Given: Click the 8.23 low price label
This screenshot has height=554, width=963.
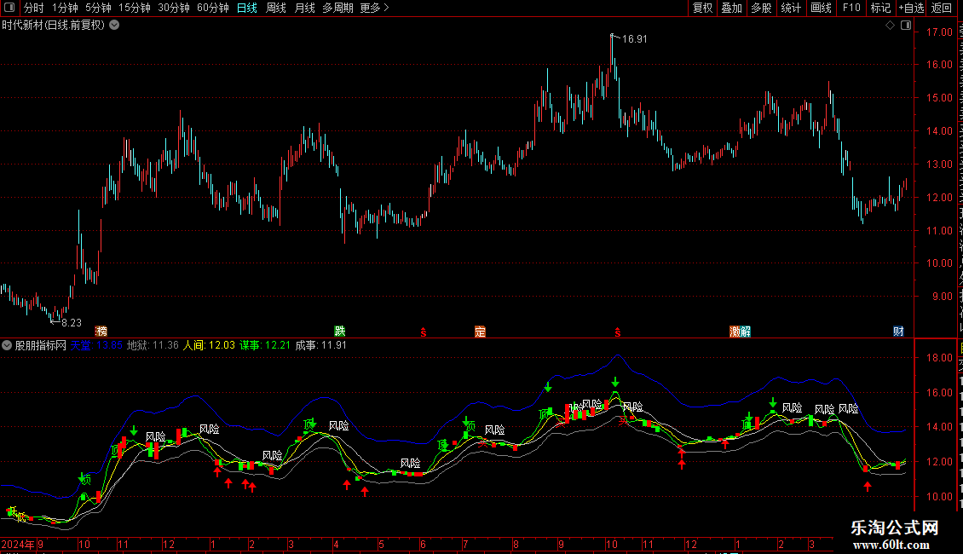Looking at the screenshot, I should coord(72,323).
